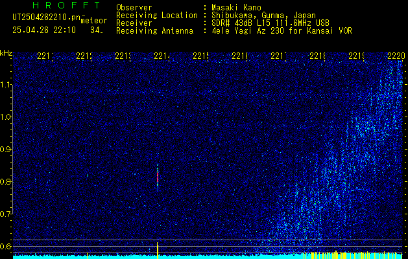Click the Observer label

coord(134,7)
